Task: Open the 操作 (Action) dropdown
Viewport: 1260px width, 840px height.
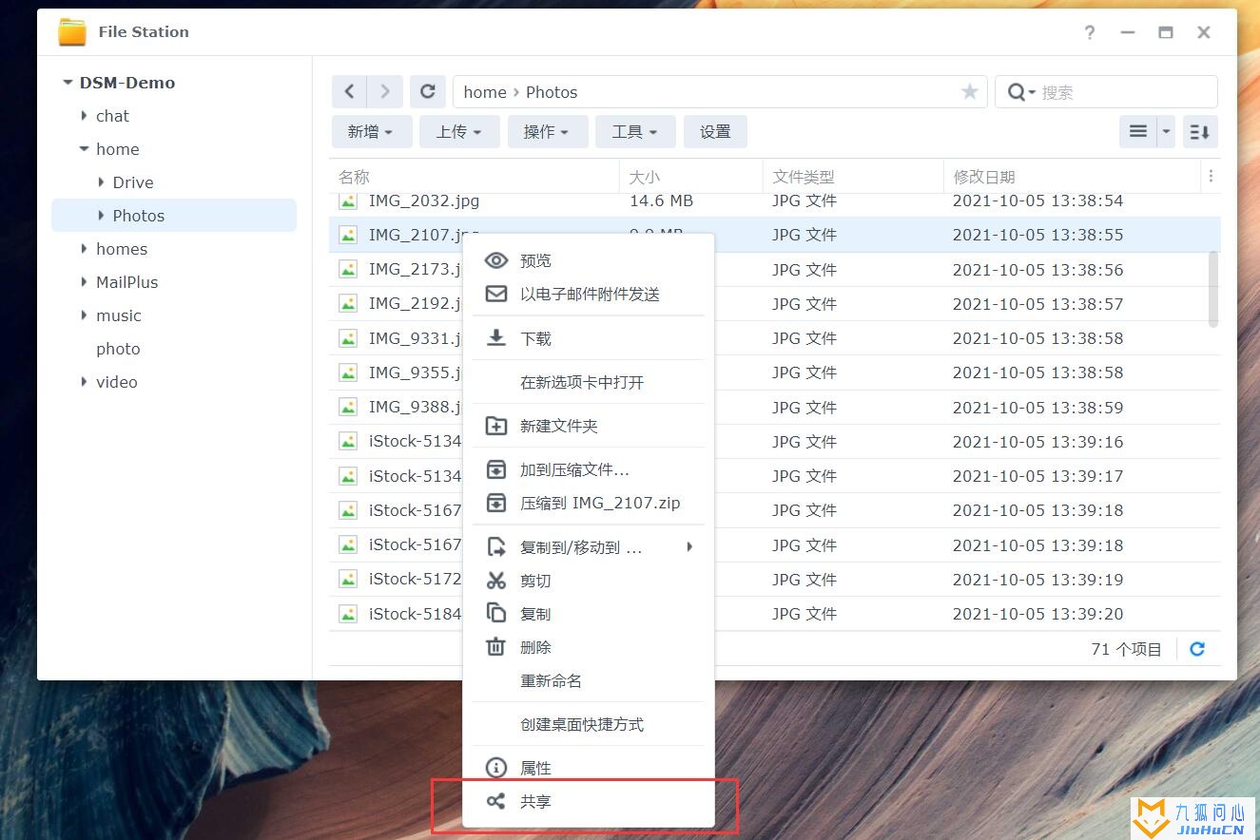Action: tap(547, 132)
